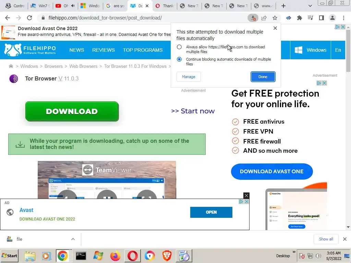Bookmark this page with the star icon
This screenshot has width=351, height=263.
click(275, 18)
